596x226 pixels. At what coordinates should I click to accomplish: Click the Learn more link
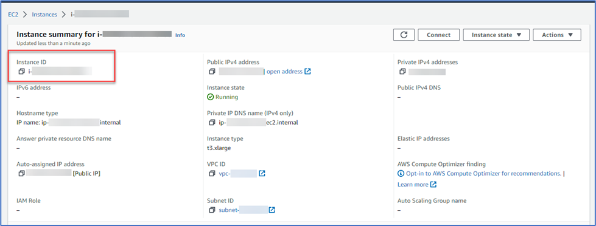(413, 185)
